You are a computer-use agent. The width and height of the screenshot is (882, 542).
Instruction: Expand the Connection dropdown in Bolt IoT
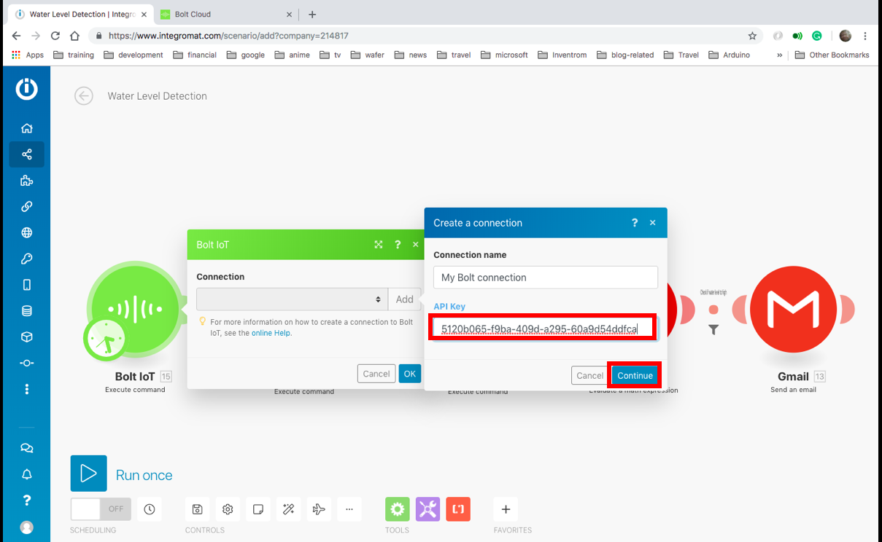coord(291,299)
